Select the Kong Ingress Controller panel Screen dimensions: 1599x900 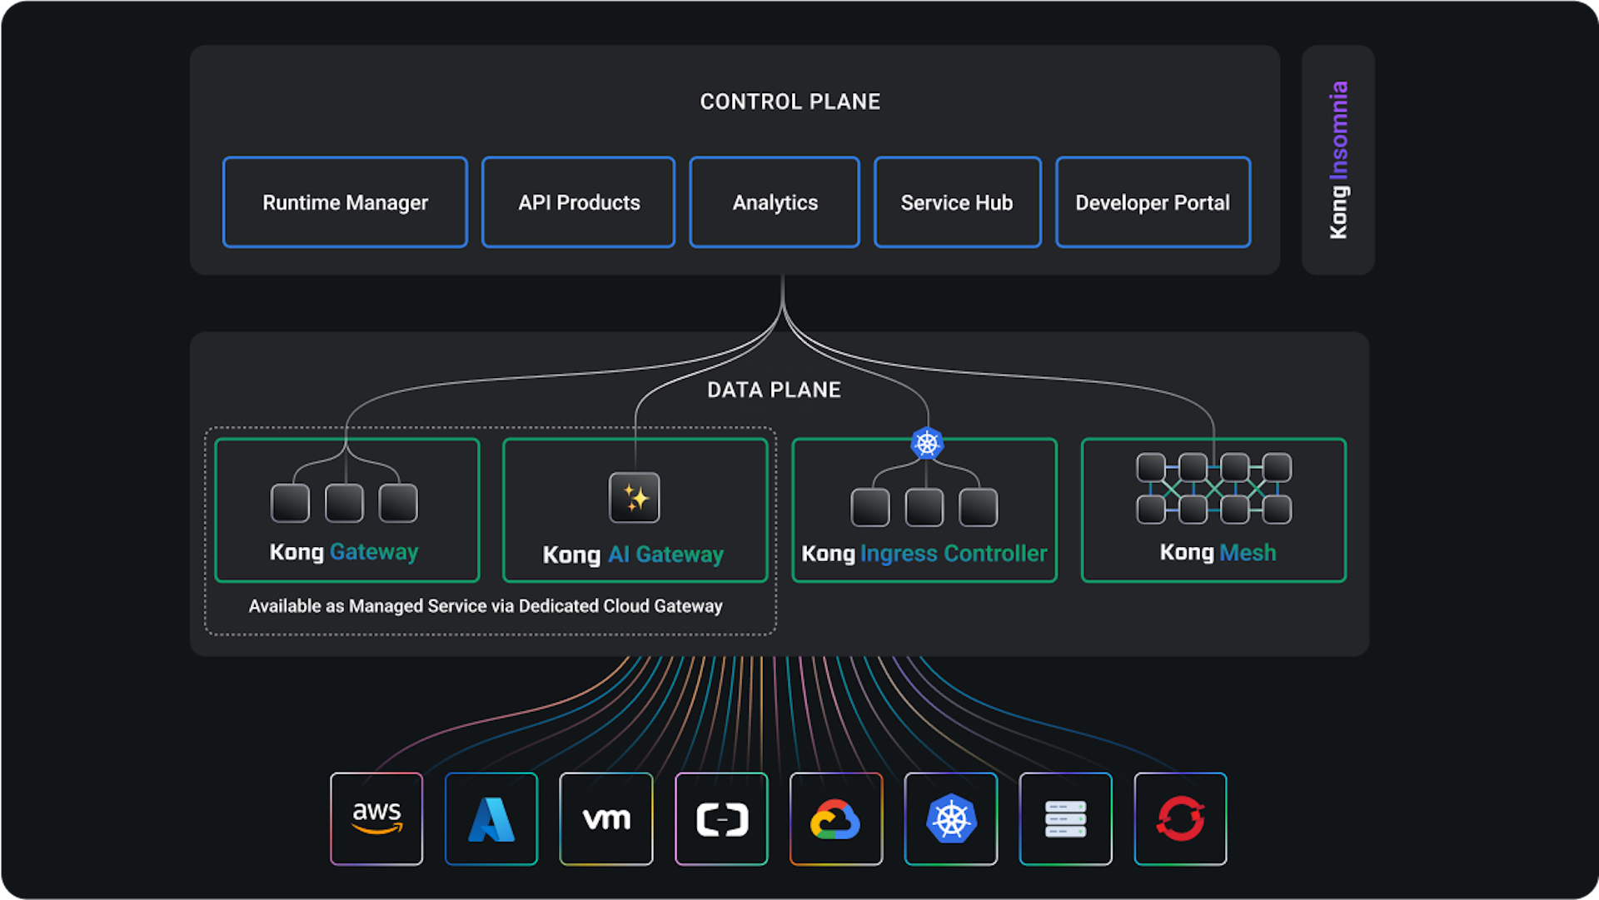tap(924, 510)
